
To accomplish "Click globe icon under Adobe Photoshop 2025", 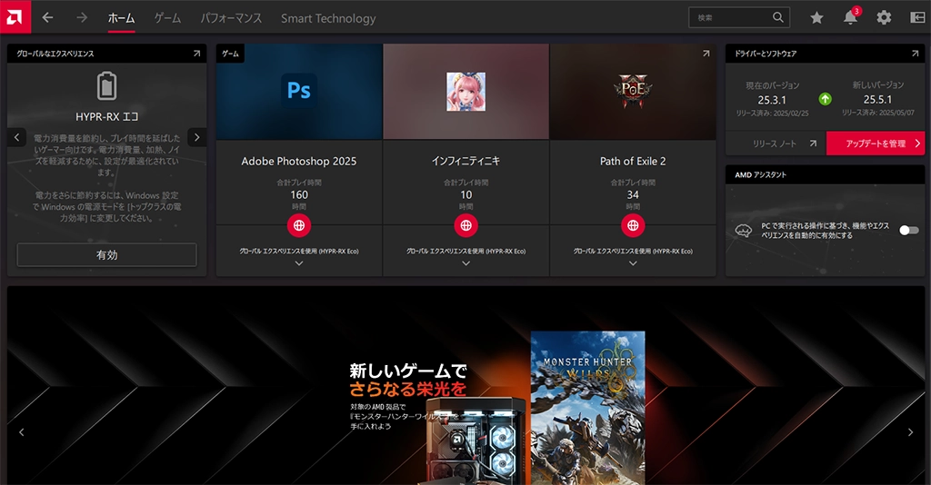I will 299,225.
